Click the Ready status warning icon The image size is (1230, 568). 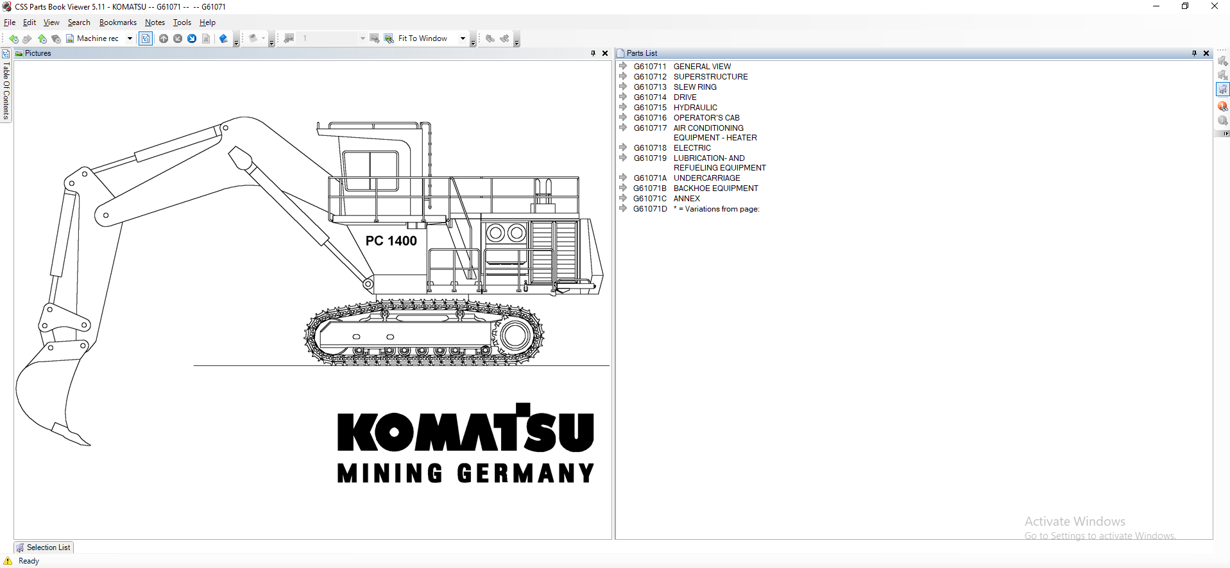pos(8,561)
